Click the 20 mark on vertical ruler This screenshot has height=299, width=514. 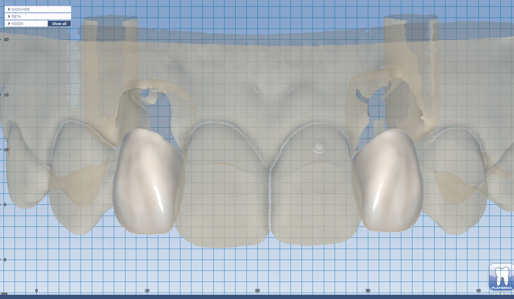(6, 39)
